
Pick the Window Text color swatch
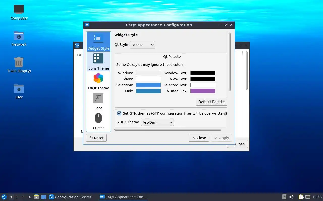[203, 73]
